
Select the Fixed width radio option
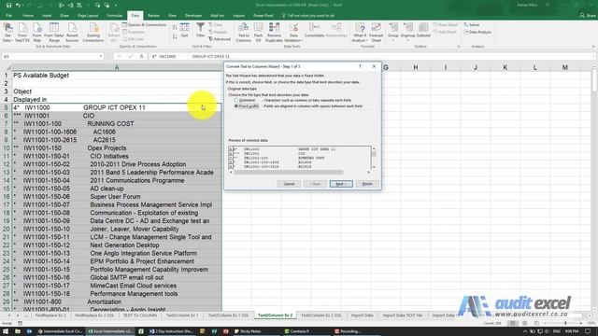236,105
